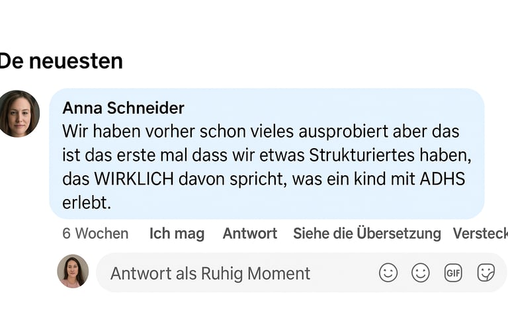
Task: Click "Antwort" to reply to Anna
Action: click(250, 233)
